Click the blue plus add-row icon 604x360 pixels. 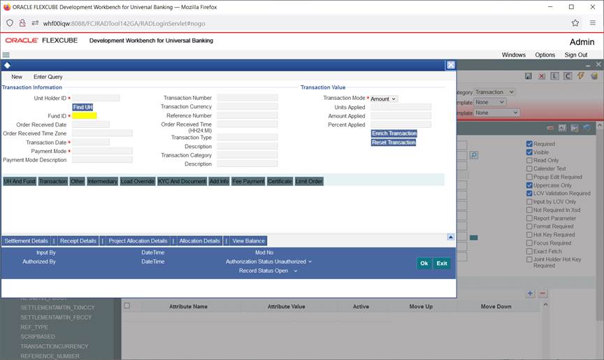[x=530, y=294]
